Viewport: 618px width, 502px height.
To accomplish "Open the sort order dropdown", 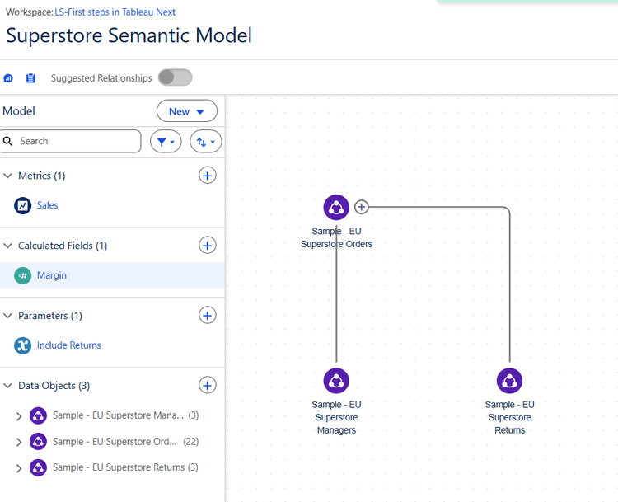I will 206,142.
